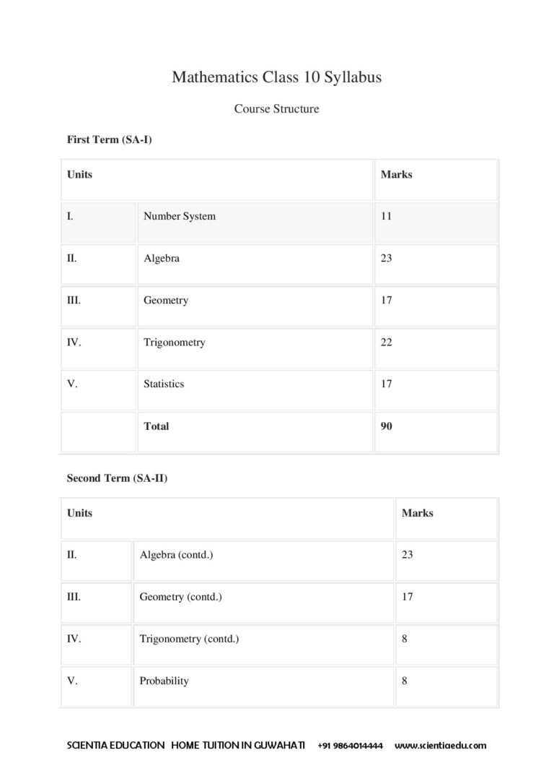The image size is (554, 784).
Task: Click the "Total" row label
Action: click(157, 426)
